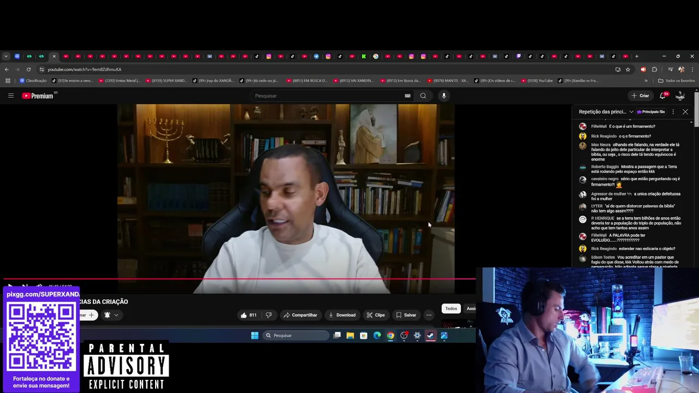Select Roberto Baggio chat username

coord(605,166)
